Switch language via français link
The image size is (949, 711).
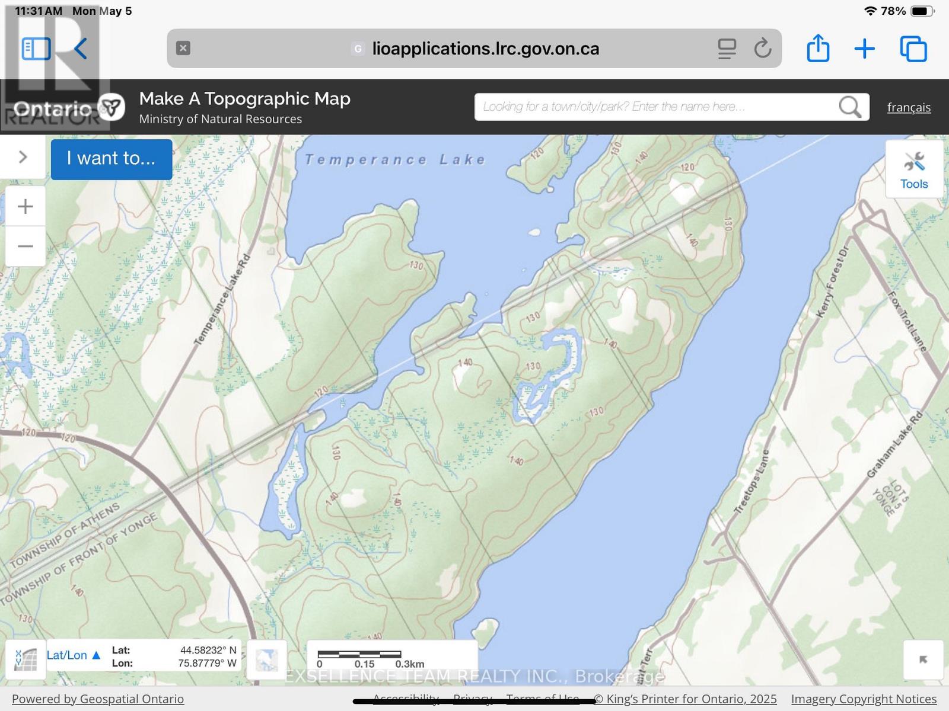[909, 107]
